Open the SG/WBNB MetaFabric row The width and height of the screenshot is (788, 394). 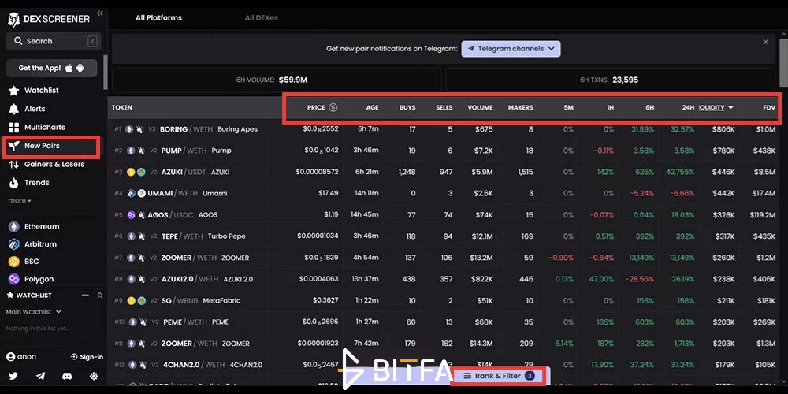pos(444,300)
